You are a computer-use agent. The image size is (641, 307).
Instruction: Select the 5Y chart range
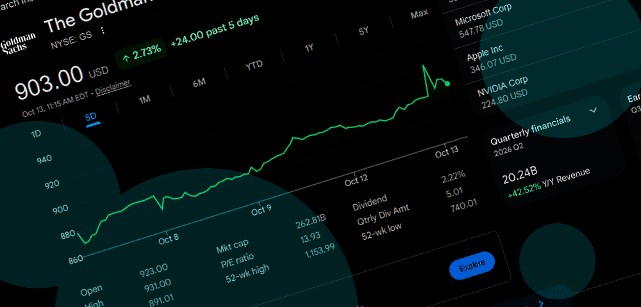click(364, 31)
